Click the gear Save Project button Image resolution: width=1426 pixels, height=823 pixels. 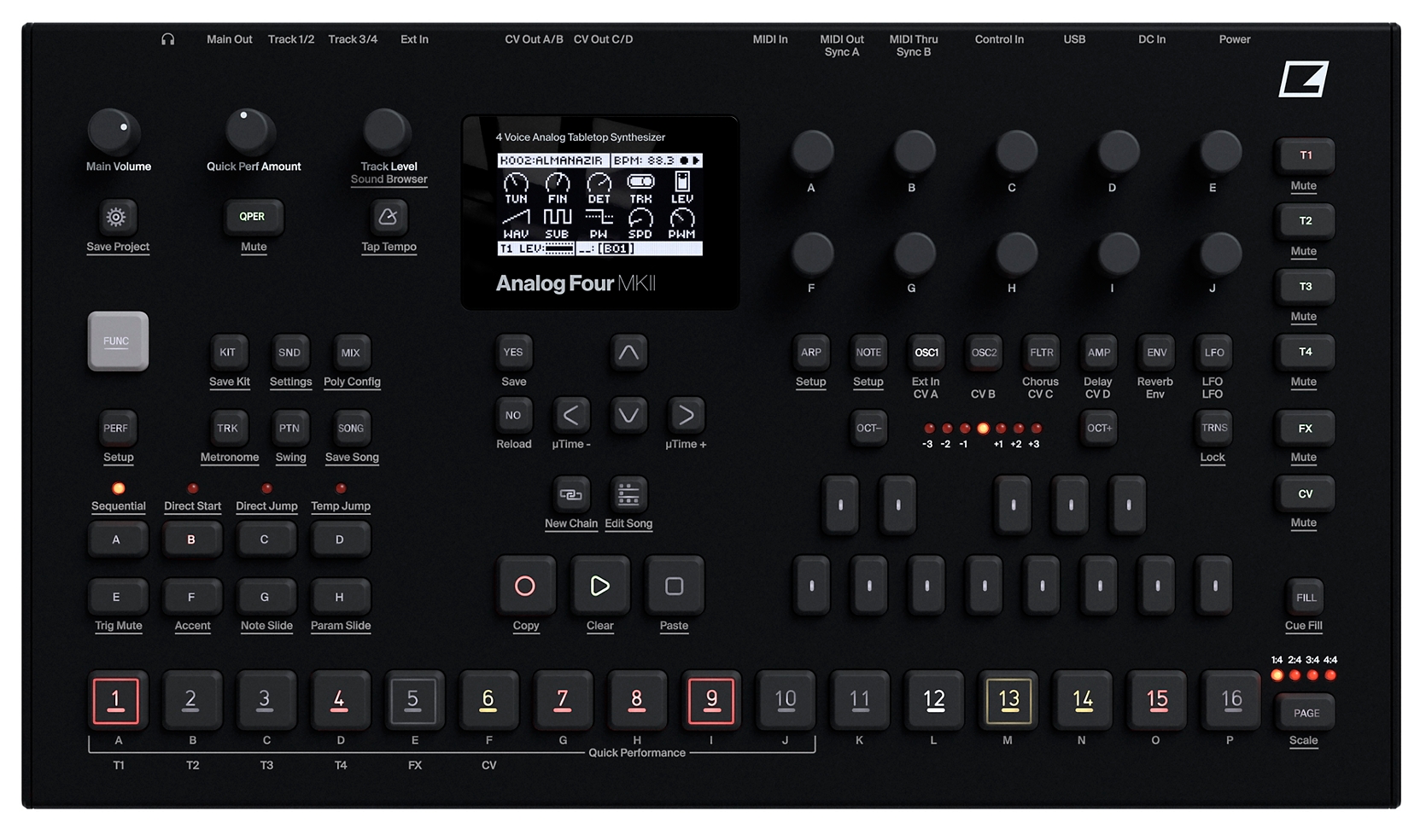pyautogui.click(x=116, y=217)
